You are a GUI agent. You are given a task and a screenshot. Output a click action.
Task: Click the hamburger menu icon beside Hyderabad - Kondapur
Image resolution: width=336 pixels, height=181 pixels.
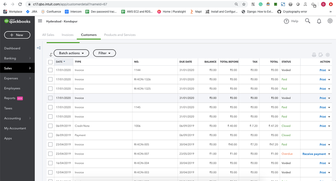[40, 21]
